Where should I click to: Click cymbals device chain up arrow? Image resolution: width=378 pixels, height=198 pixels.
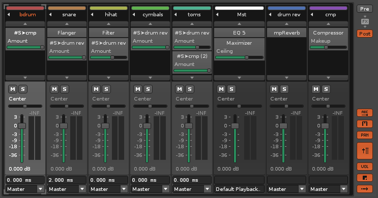(x=150, y=24)
